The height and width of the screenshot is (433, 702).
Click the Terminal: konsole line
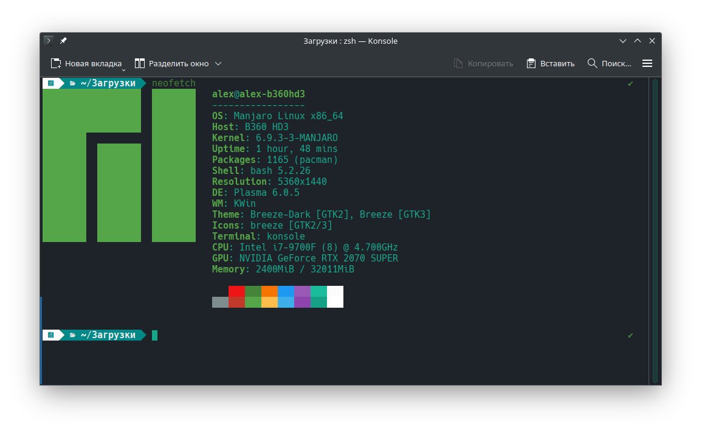point(258,237)
